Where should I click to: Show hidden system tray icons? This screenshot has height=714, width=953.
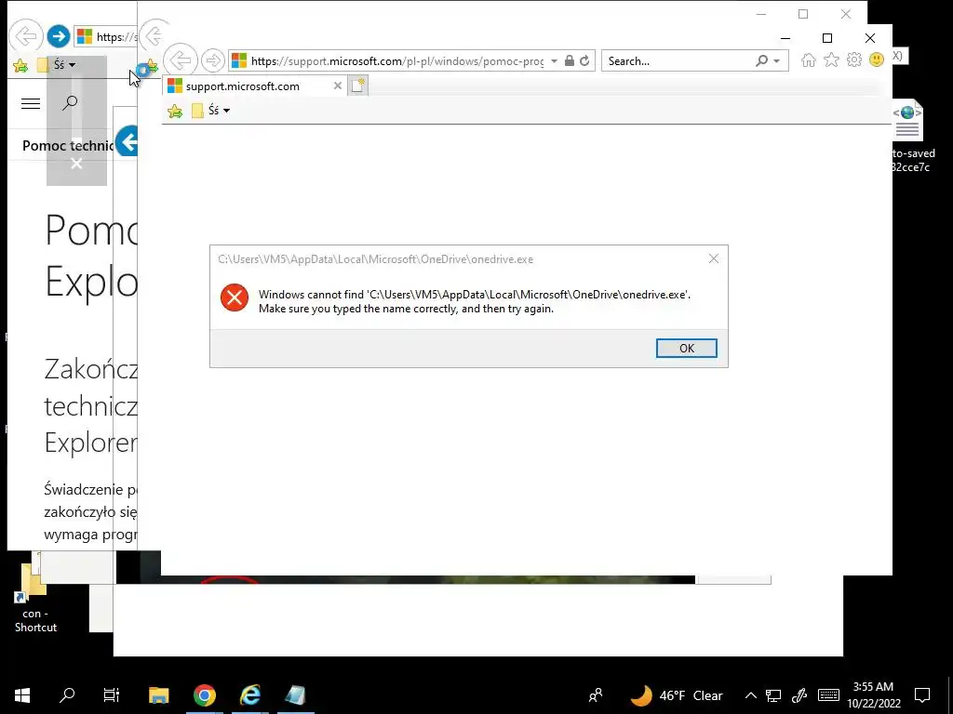coord(751,695)
